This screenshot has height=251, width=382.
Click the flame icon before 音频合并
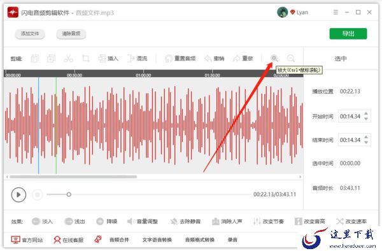point(98,240)
